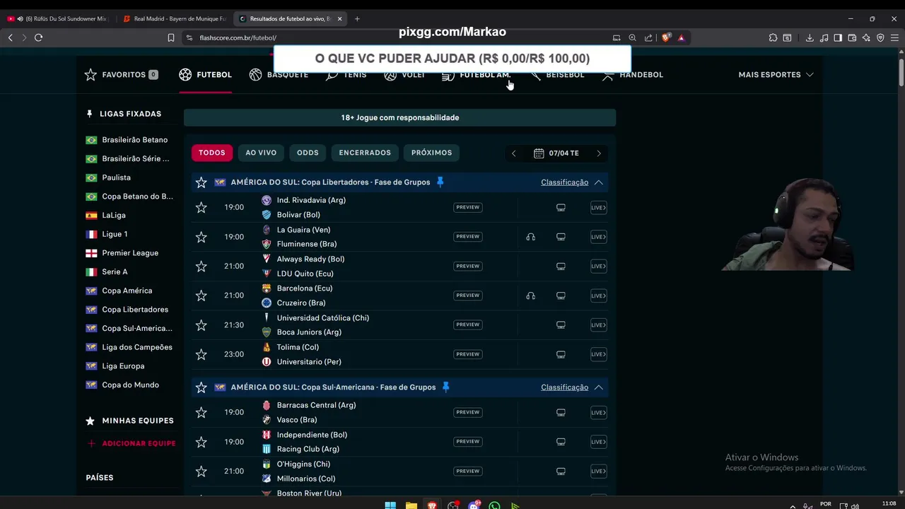Open a new browser tab
The width and height of the screenshot is (905, 509).
click(x=357, y=18)
